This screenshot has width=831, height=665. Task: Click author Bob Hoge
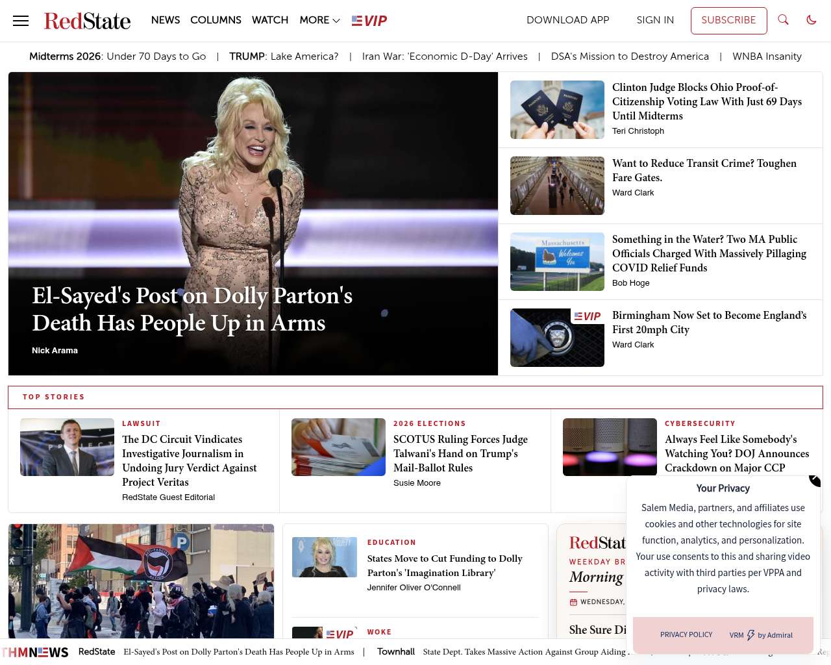point(631,283)
